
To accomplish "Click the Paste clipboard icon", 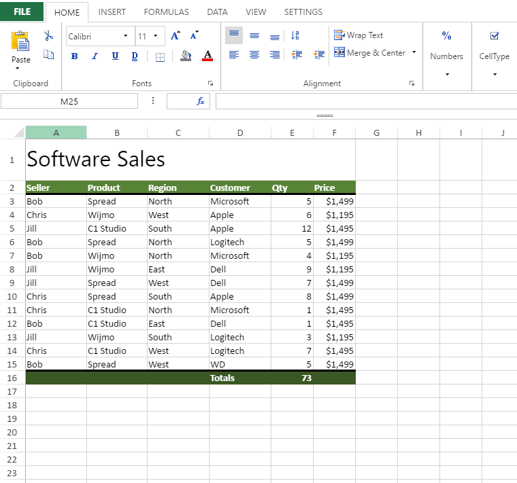I will (20, 41).
